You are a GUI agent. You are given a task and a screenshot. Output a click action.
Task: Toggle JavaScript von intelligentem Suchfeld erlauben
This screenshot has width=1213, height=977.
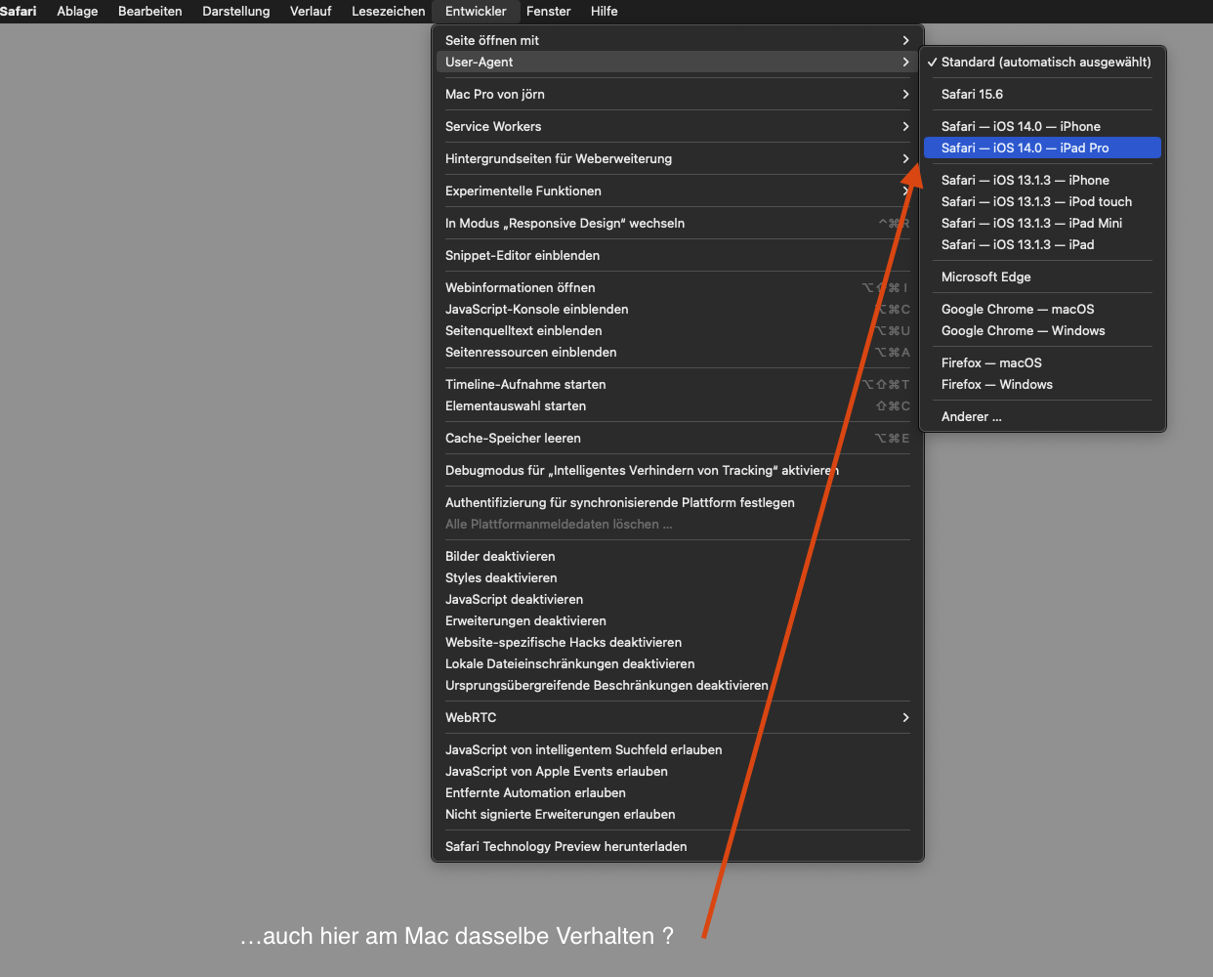[x=678, y=749]
